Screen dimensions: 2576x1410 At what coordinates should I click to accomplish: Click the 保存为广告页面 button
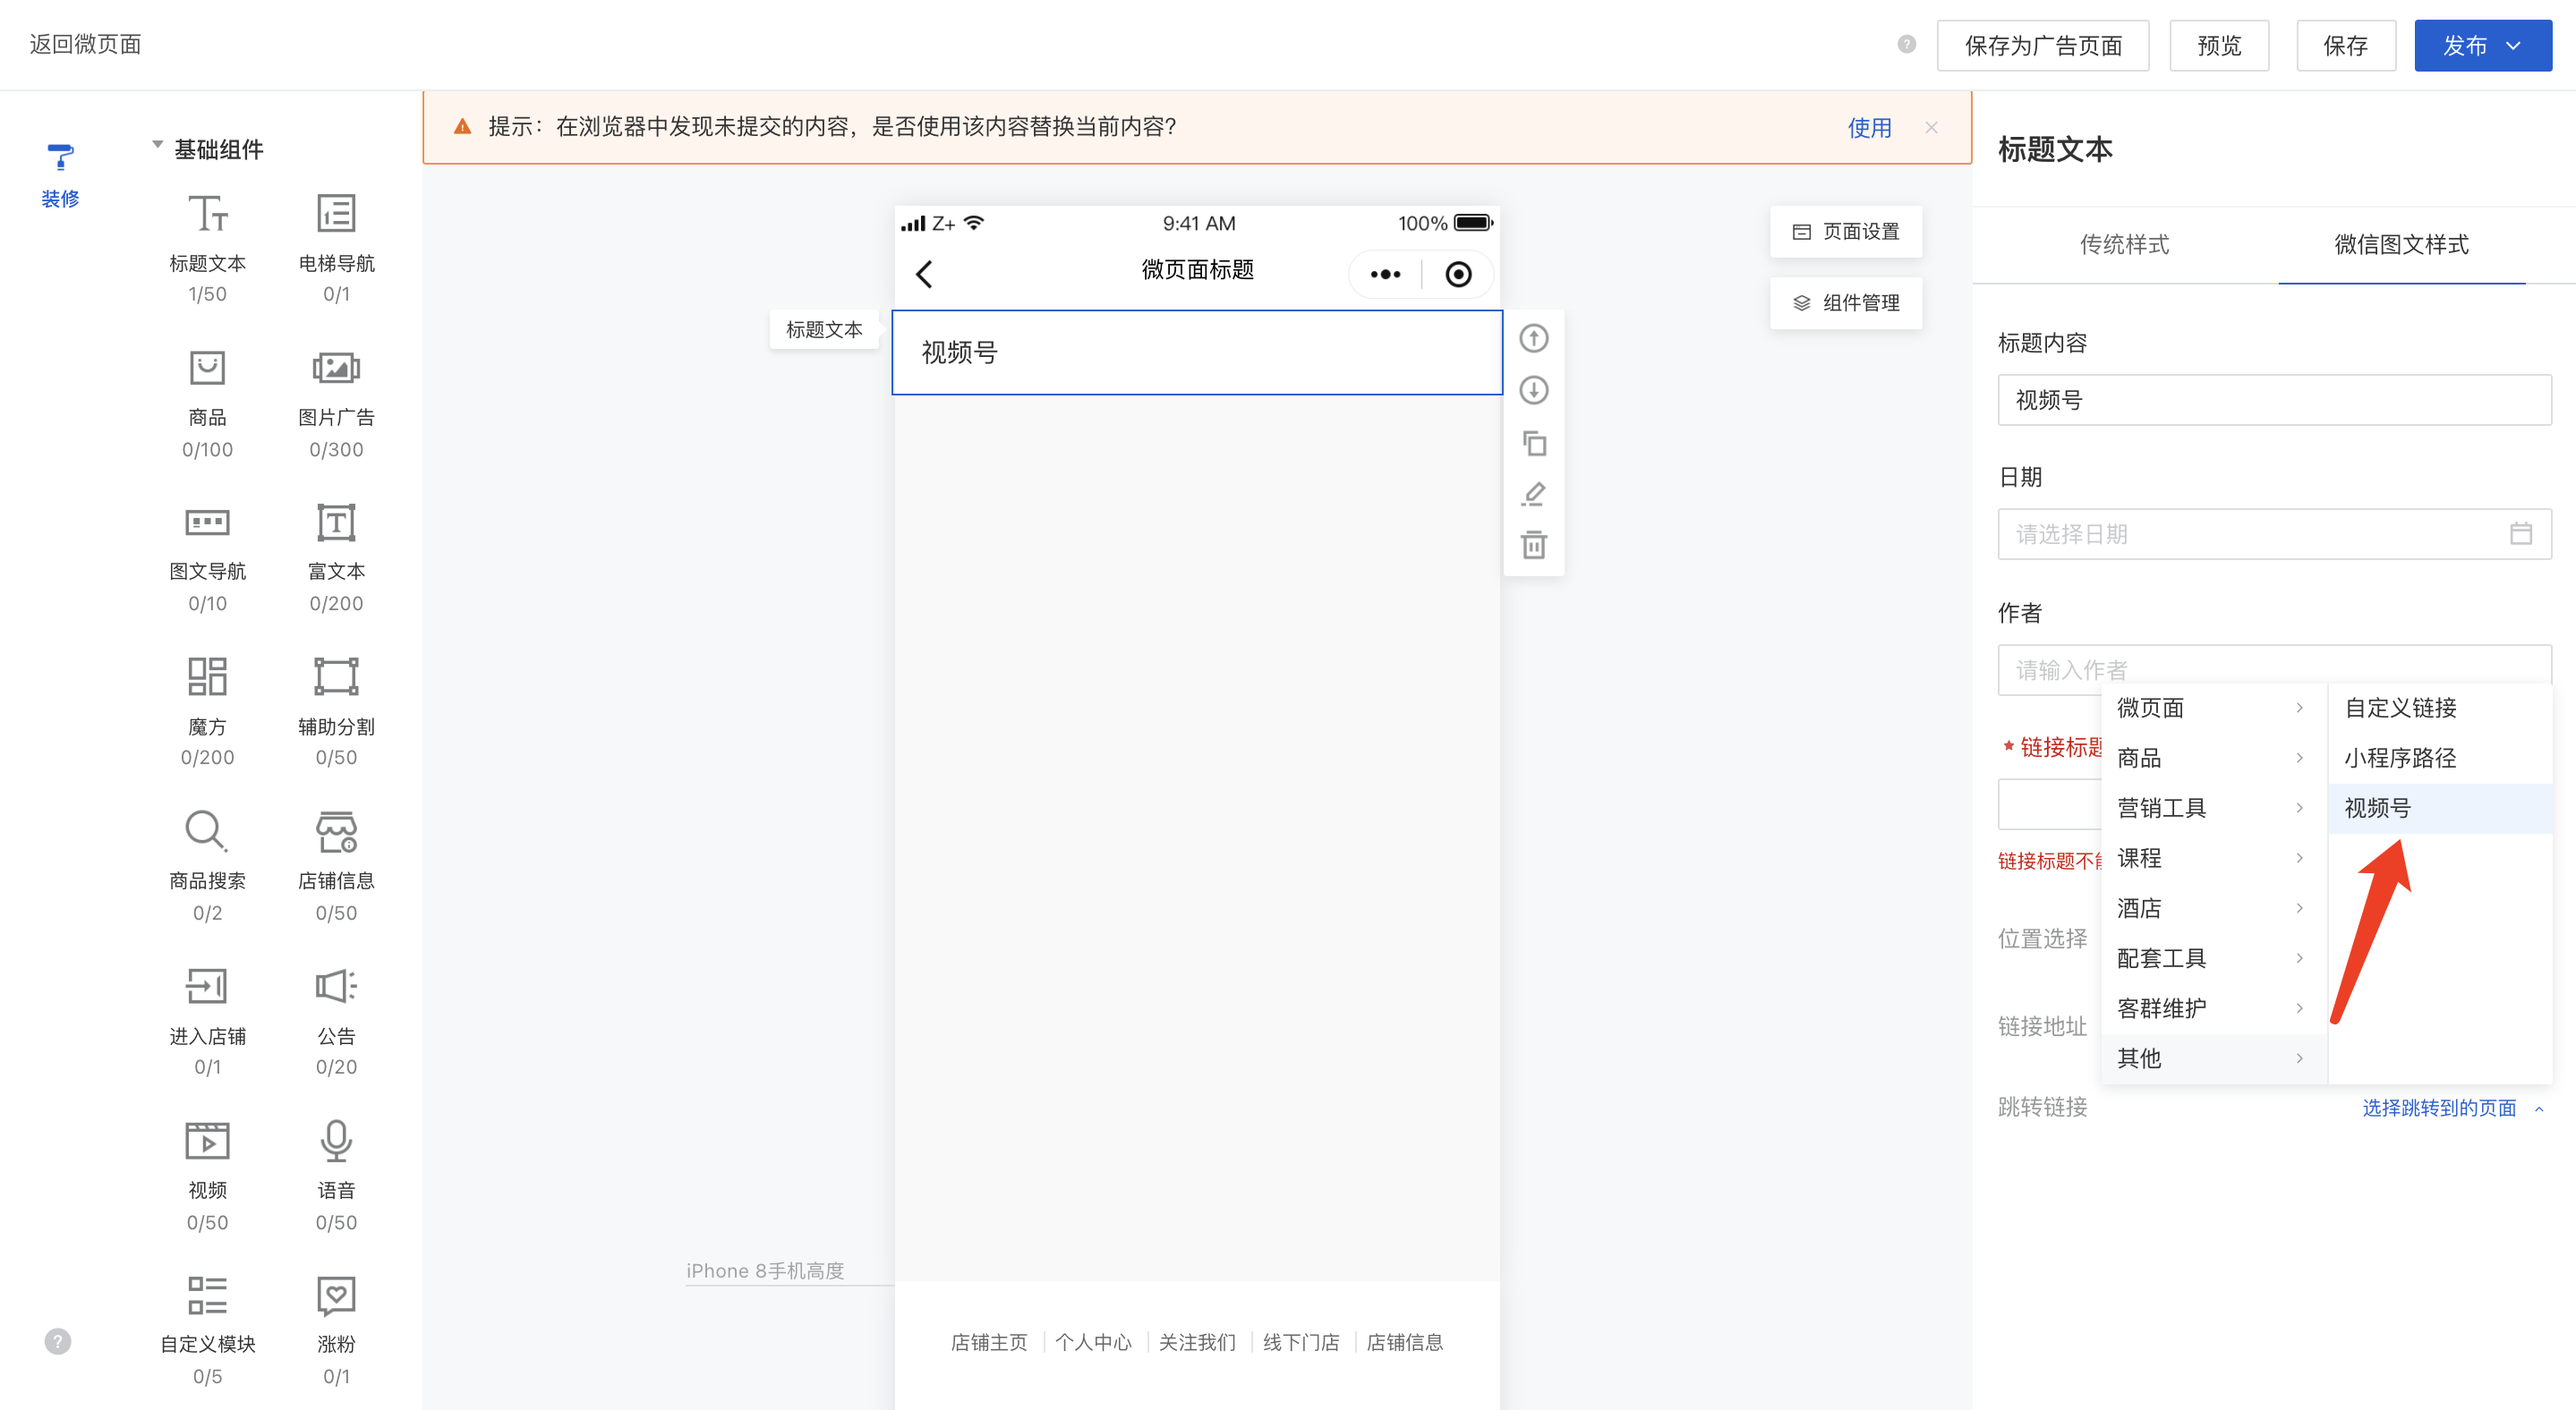2042,46
